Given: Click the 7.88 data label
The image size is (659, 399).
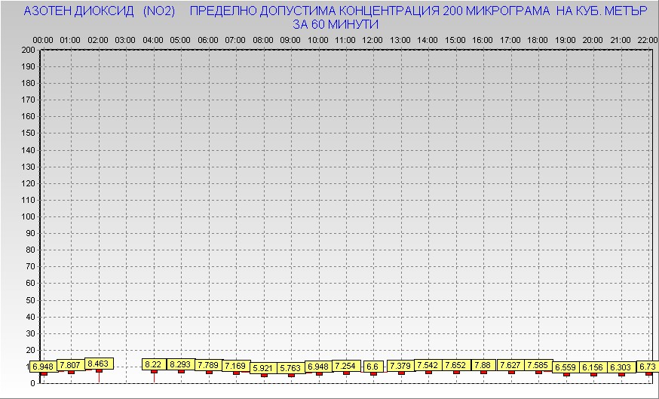Looking at the screenshot, I should pos(483,365).
